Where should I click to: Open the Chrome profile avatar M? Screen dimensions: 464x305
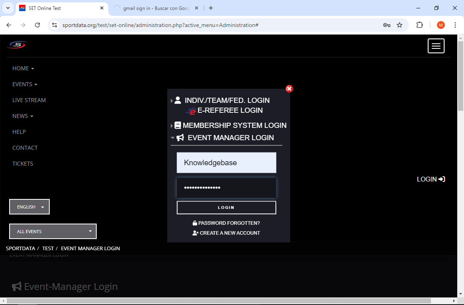(441, 25)
